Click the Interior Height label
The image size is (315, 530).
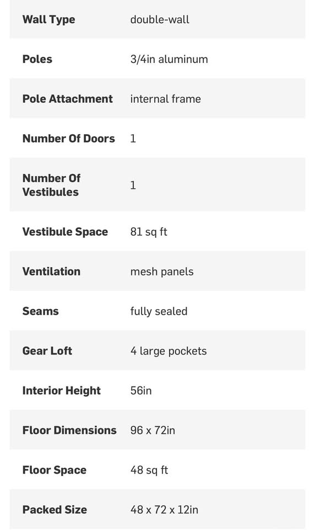61,391
